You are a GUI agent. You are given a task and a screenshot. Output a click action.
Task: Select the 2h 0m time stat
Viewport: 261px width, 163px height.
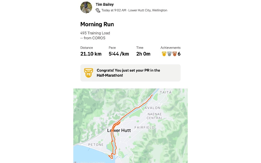click(143, 54)
